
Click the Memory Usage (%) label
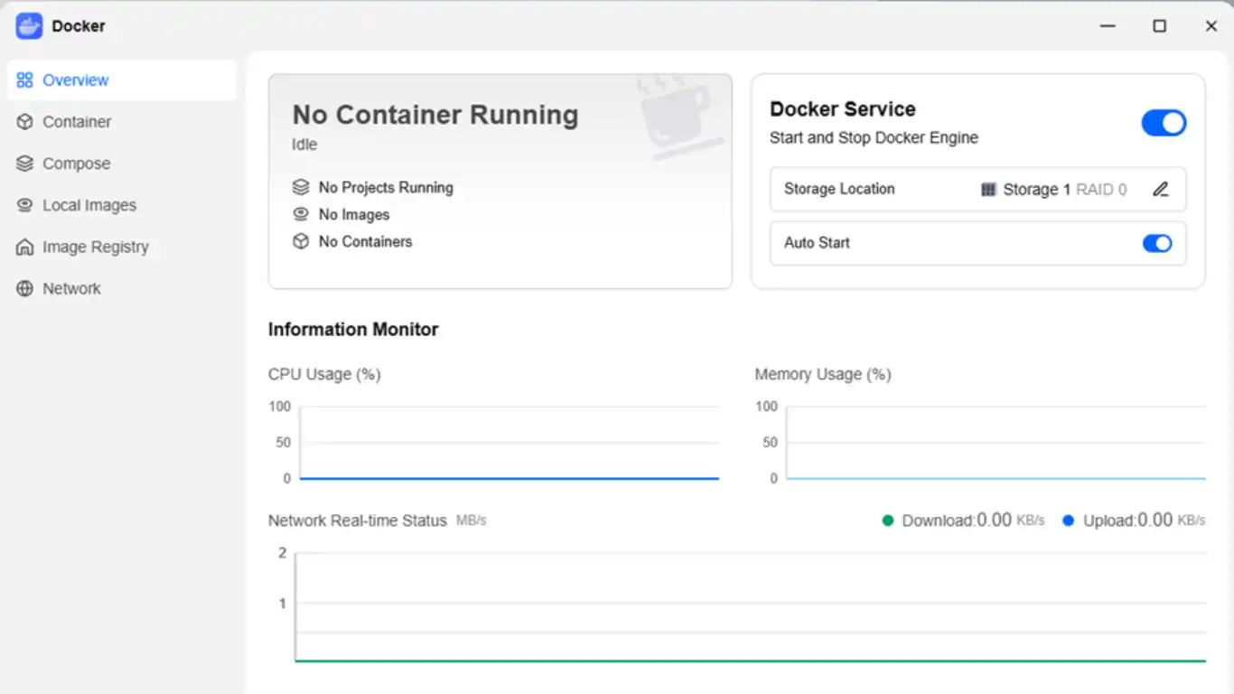[823, 374]
